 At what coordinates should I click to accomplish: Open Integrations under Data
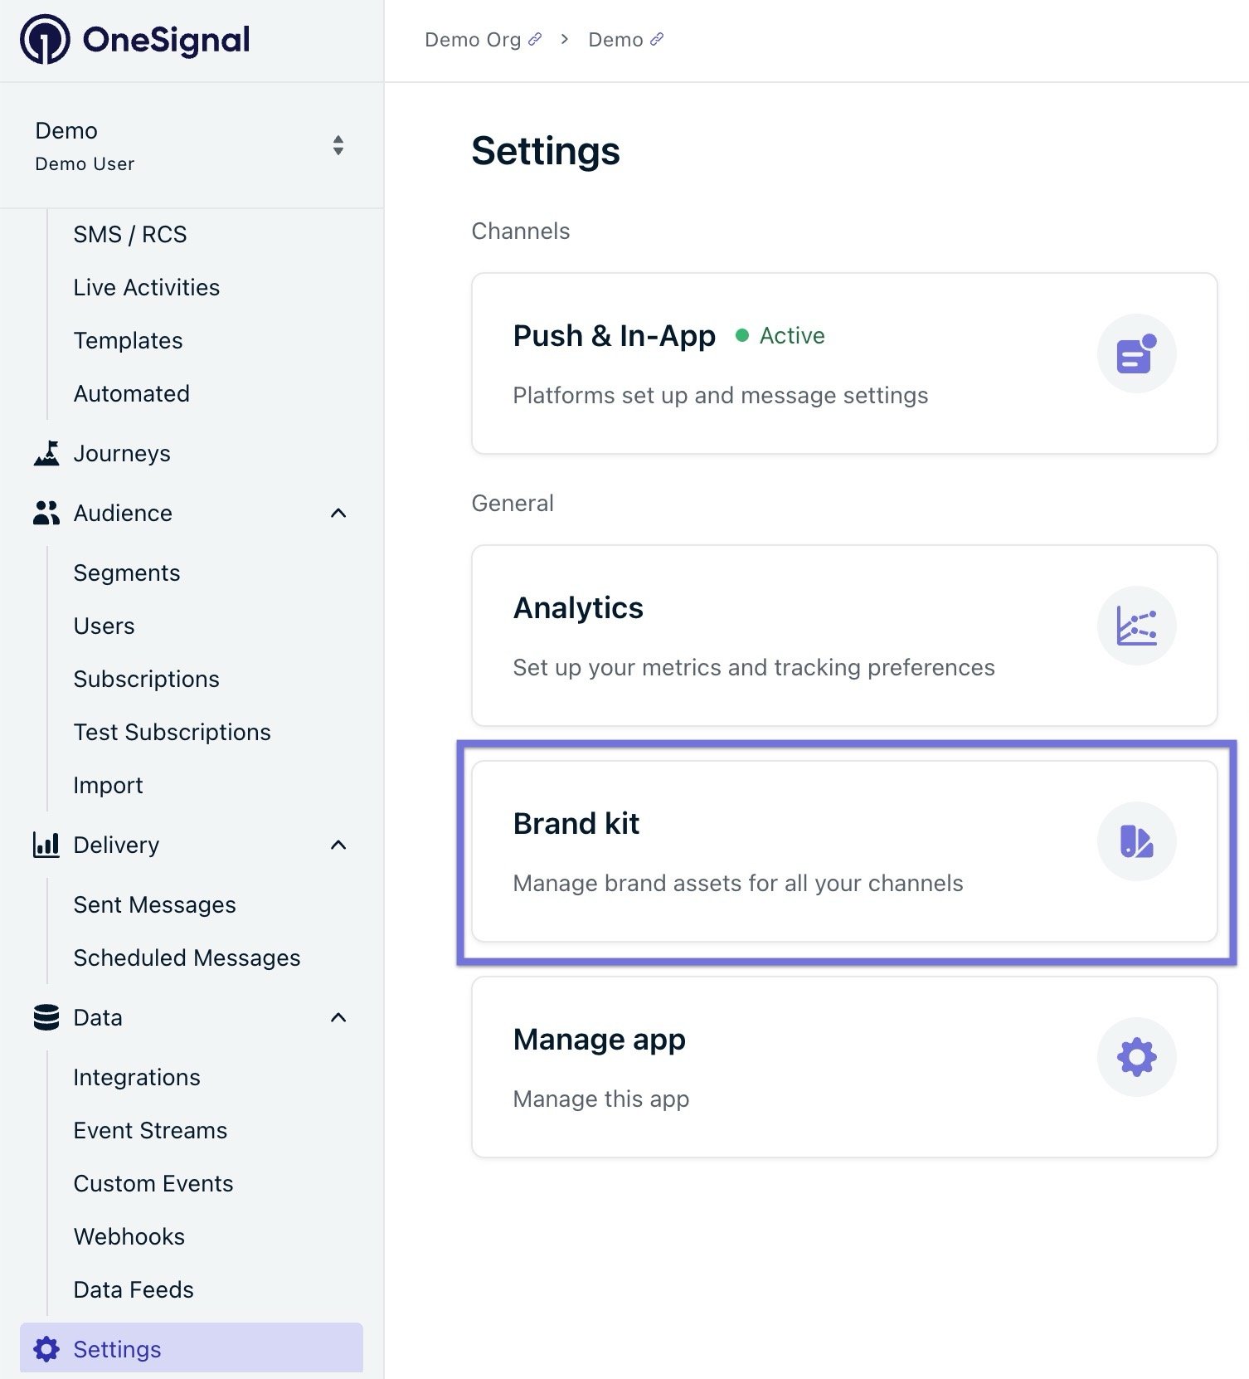137,1077
